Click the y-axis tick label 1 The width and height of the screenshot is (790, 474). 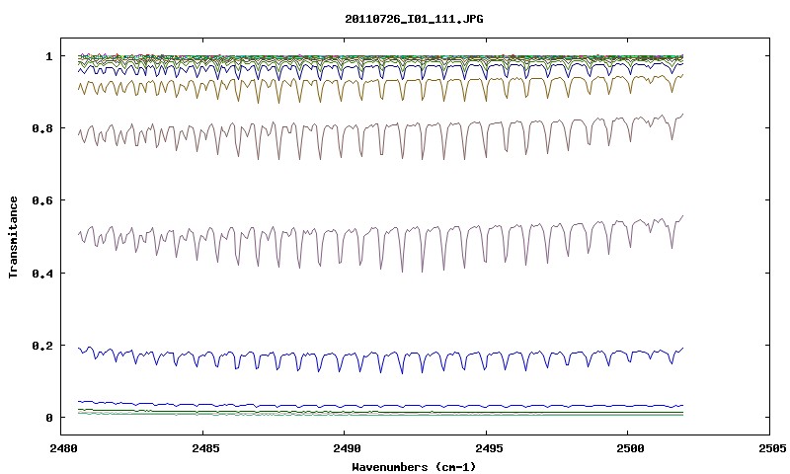tap(48, 56)
